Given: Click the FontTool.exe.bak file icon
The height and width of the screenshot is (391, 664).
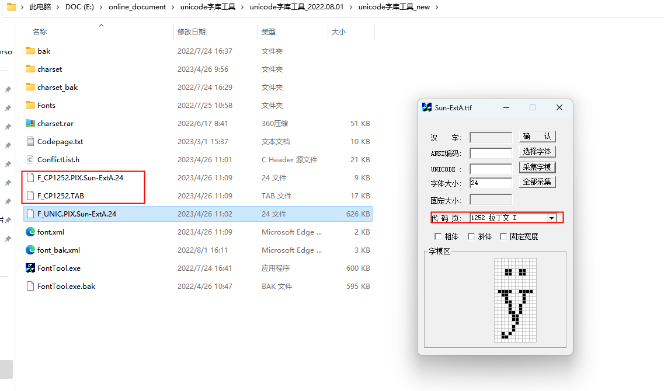Looking at the screenshot, I should coord(30,286).
